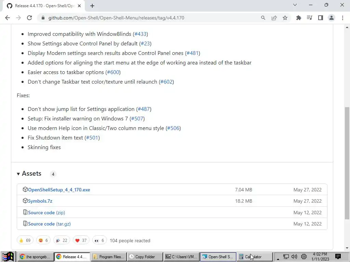Open Chrome profile avatar

pos(332,18)
